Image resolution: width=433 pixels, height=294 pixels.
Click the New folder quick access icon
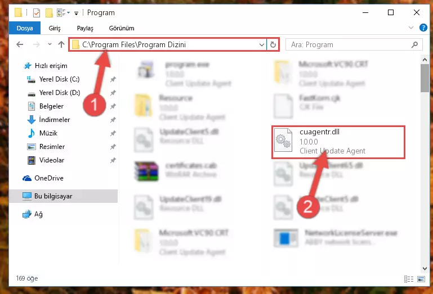point(49,13)
